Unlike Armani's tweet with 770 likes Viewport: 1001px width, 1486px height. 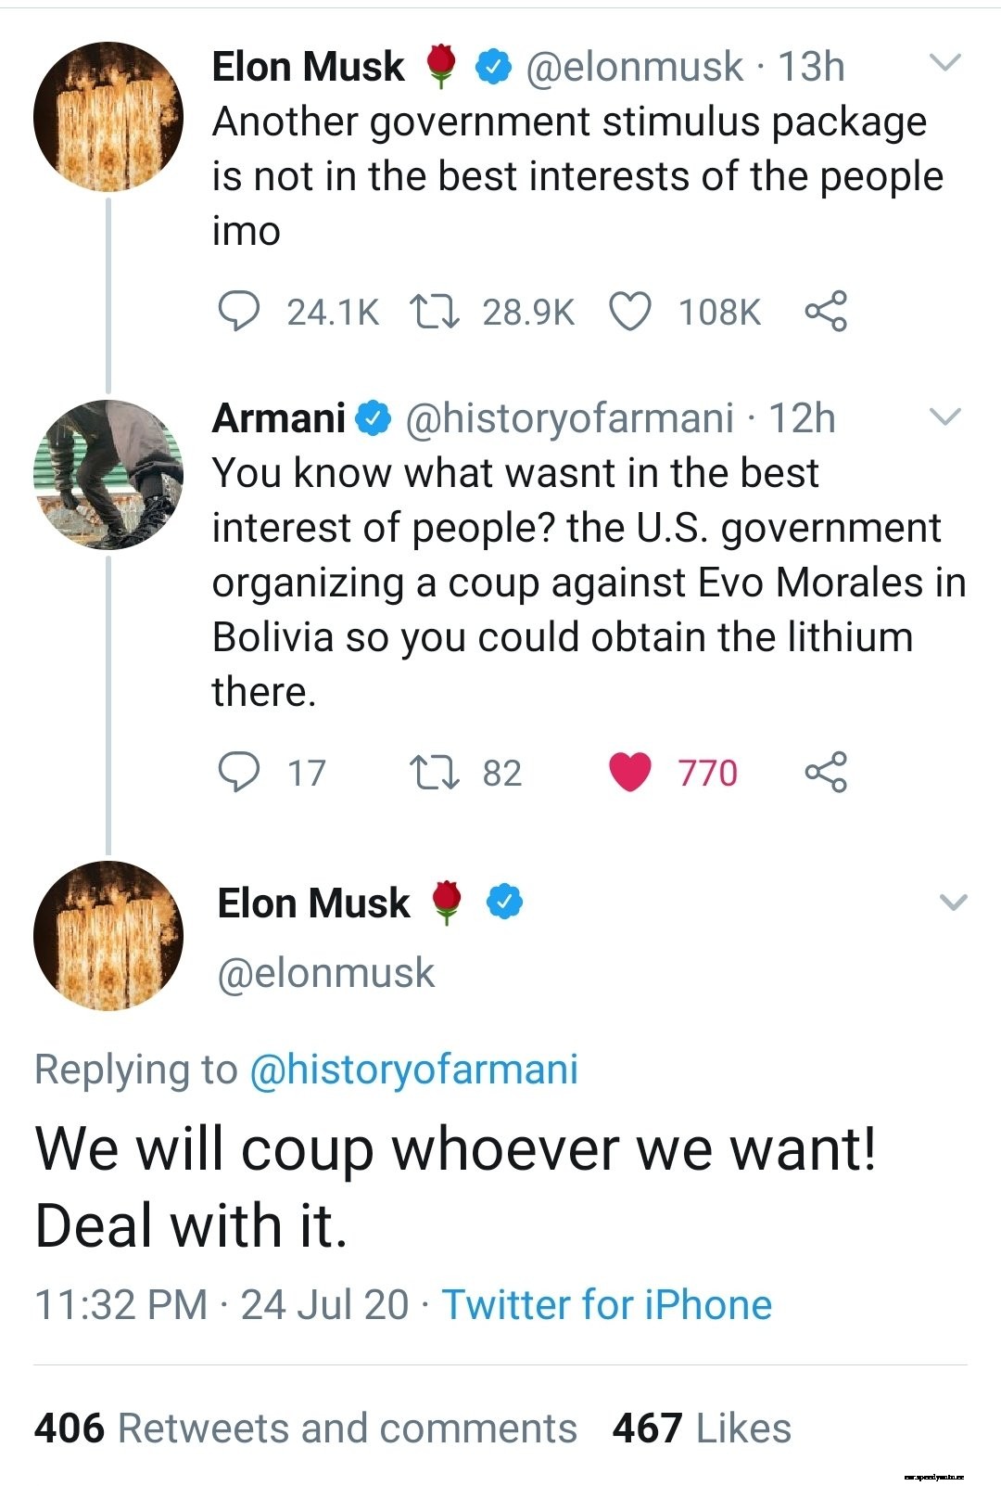pyautogui.click(x=630, y=772)
